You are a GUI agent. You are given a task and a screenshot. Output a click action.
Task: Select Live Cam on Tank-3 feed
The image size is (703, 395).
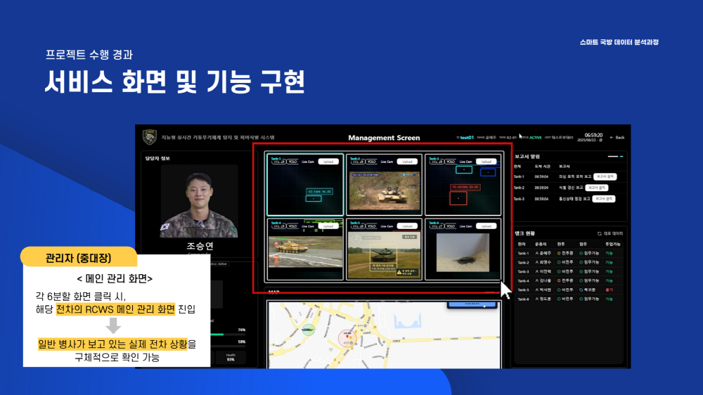[465, 162]
